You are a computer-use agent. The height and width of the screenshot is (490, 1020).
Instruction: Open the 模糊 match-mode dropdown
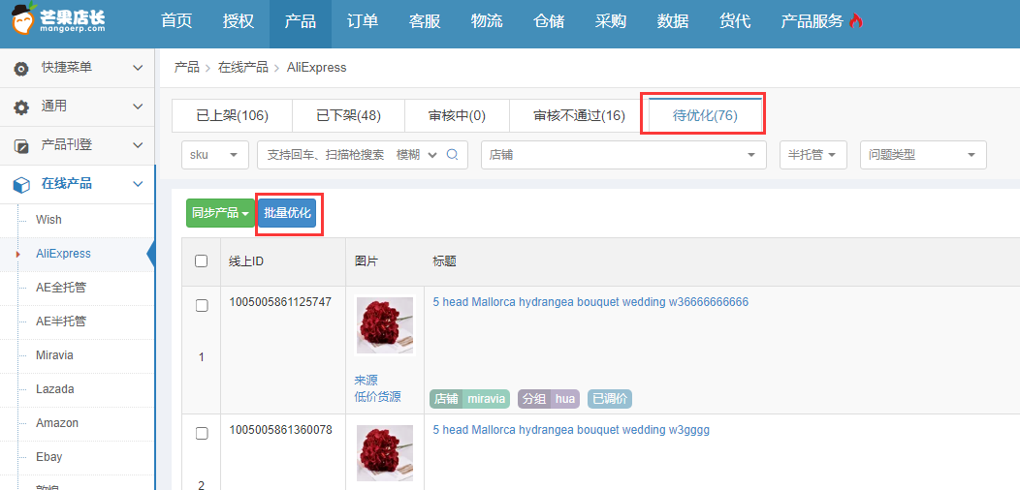pyautogui.click(x=416, y=155)
